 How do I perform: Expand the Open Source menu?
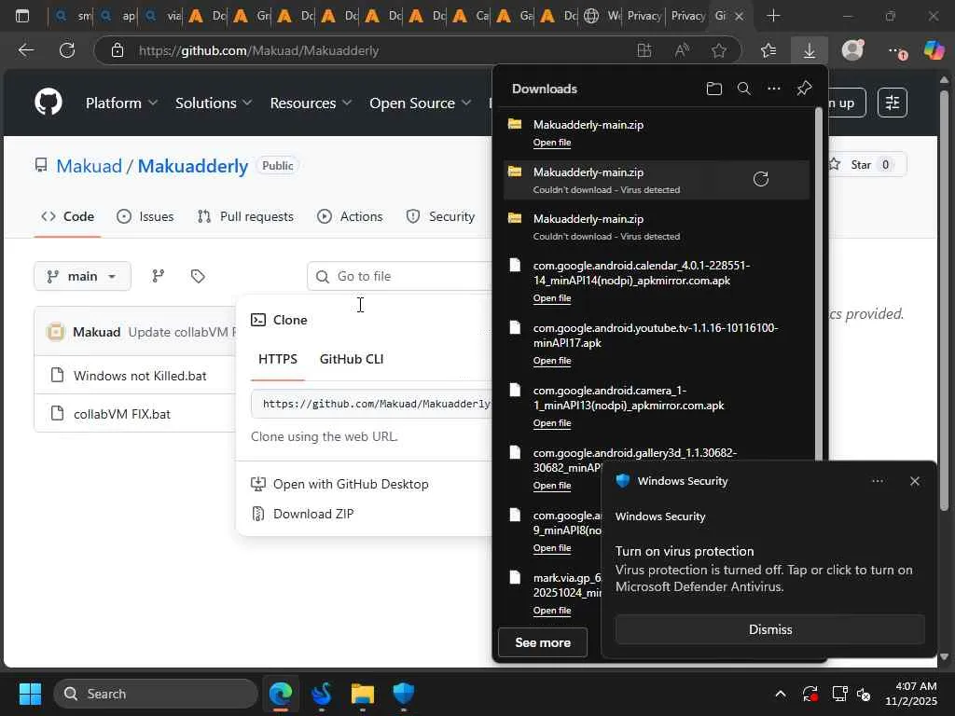point(421,103)
